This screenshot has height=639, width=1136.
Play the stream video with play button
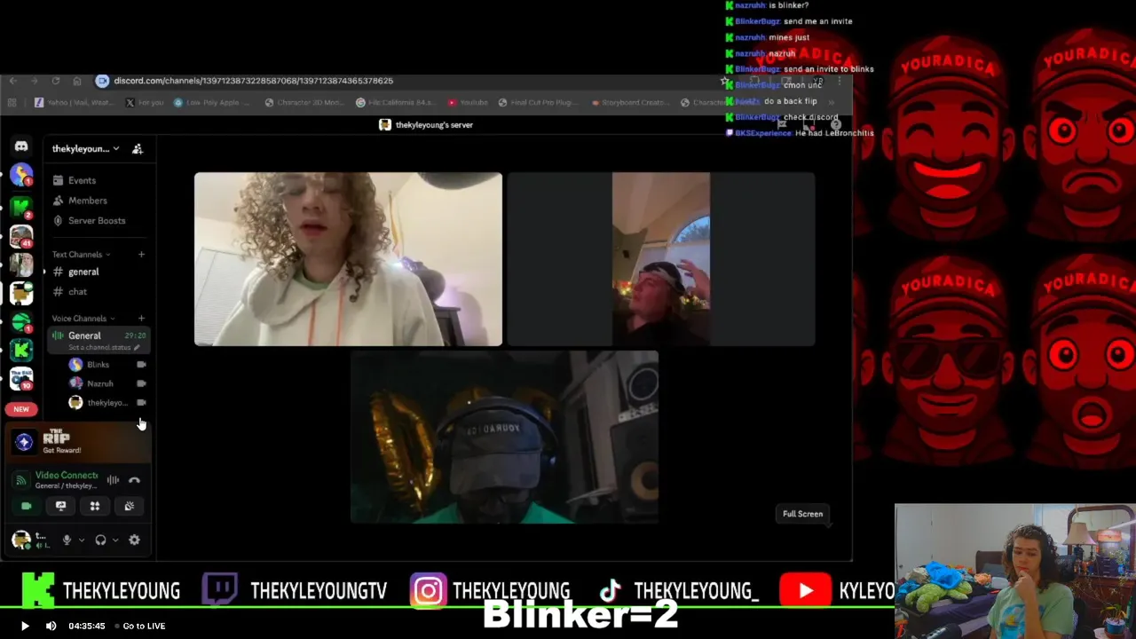tap(25, 626)
